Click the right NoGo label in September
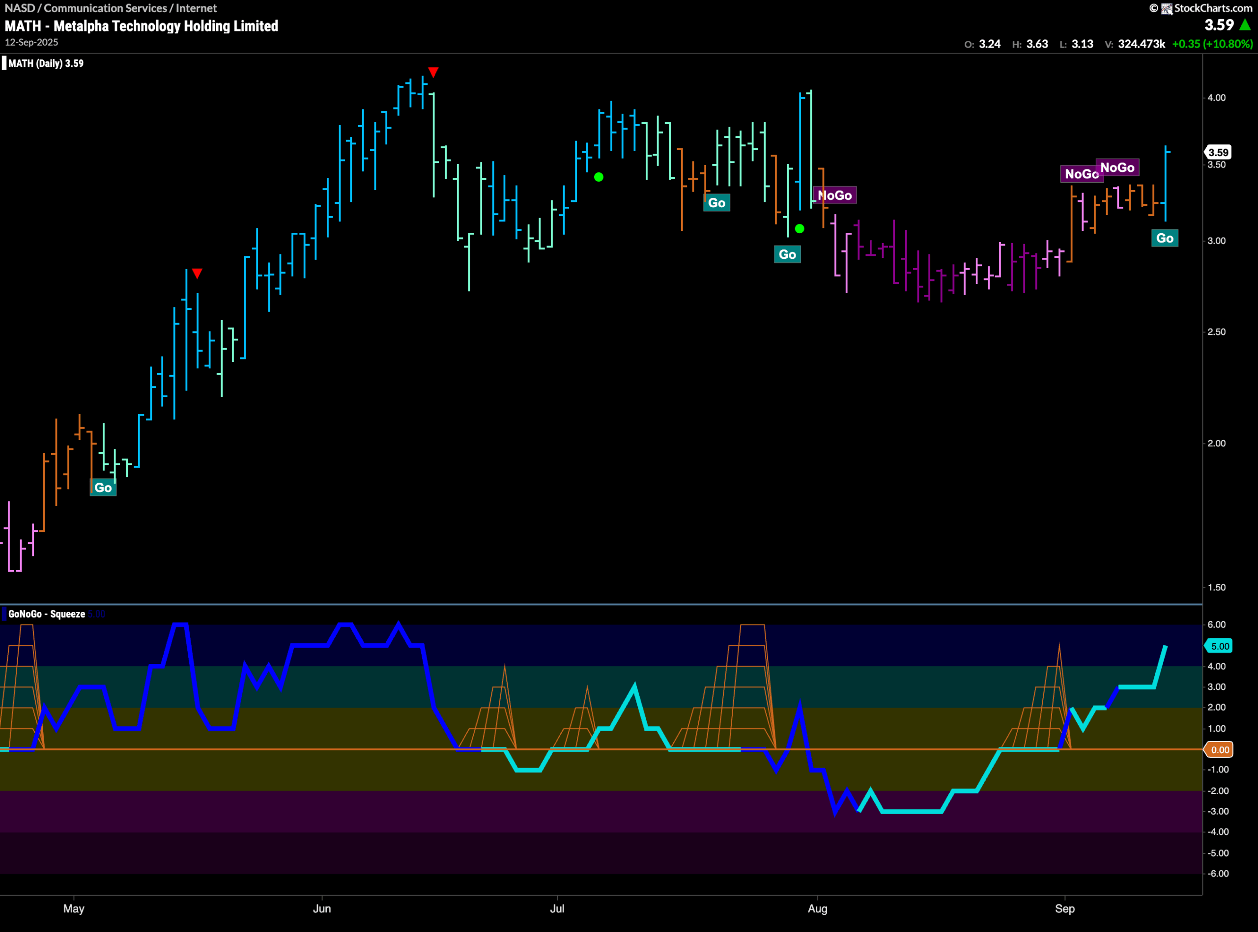The width and height of the screenshot is (1258, 932). 1117,167
